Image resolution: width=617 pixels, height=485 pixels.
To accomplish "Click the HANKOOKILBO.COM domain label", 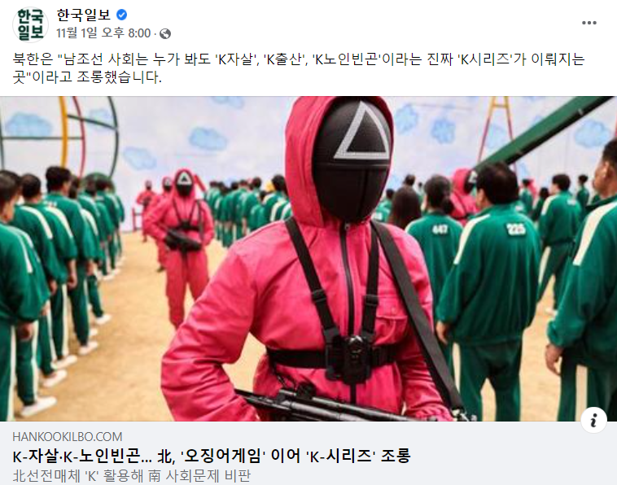I will click(x=68, y=437).
